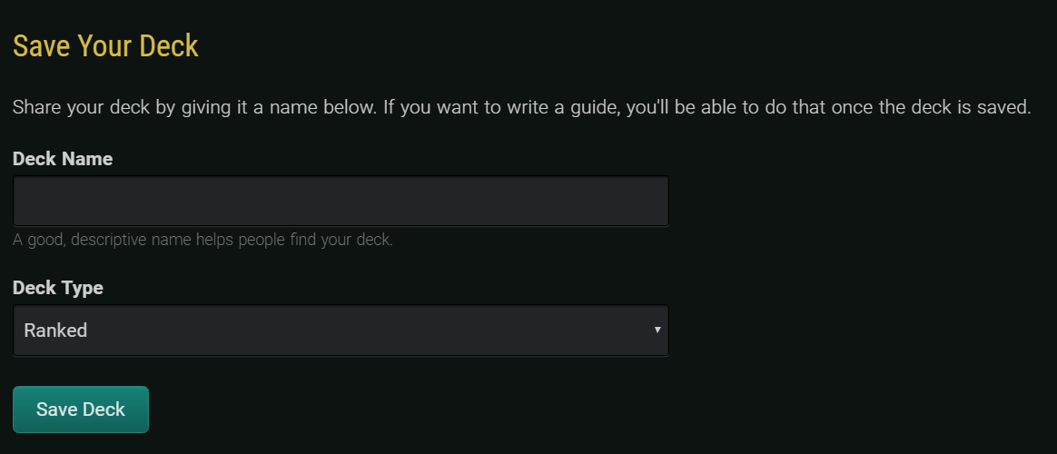The image size is (1057, 454).
Task: Click the Deck Type dropdown arrow
Action: (x=657, y=330)
